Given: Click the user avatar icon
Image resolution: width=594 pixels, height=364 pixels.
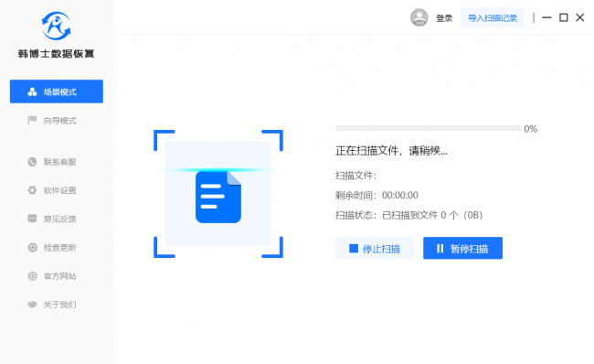Looking at the screenshot, I should click(419, 17).
